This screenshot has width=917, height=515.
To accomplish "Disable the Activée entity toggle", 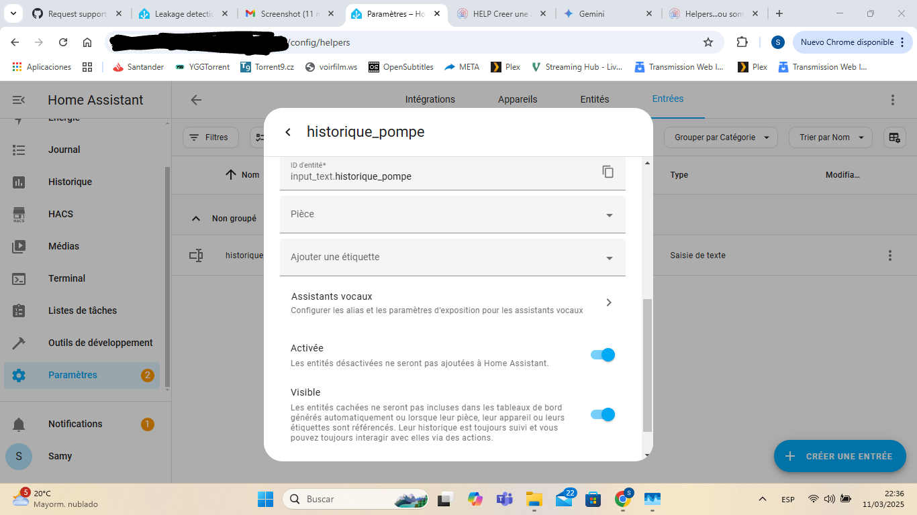I will (x=602, y=355).
